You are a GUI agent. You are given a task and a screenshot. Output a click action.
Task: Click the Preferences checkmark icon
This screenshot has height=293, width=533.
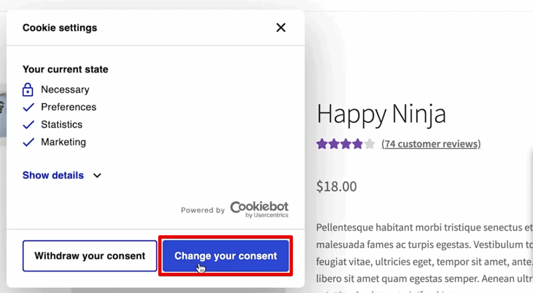pos(29,107)
